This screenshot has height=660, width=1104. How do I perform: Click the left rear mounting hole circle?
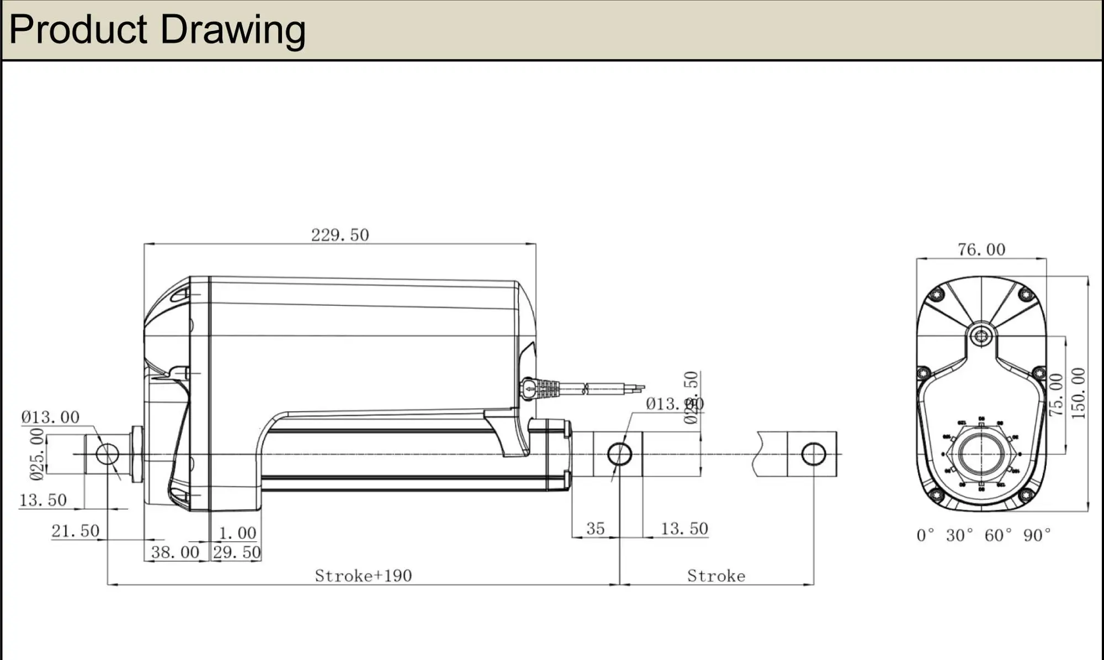(107, 454)
